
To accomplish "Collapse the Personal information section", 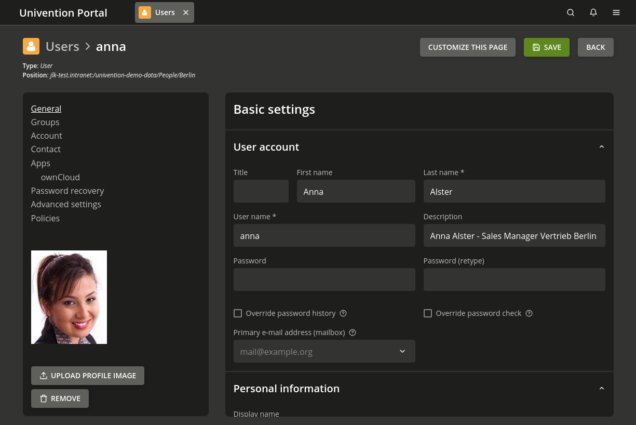I will [x=602, y=389].
